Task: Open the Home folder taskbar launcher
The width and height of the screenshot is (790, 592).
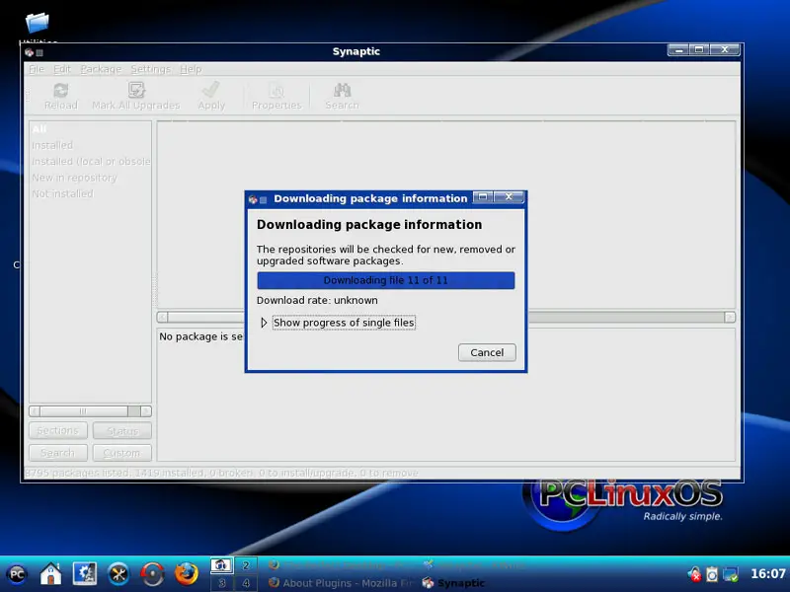Action: 51,574
